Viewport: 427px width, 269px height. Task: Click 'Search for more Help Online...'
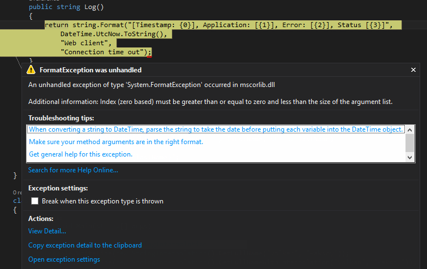coord(73,170)
